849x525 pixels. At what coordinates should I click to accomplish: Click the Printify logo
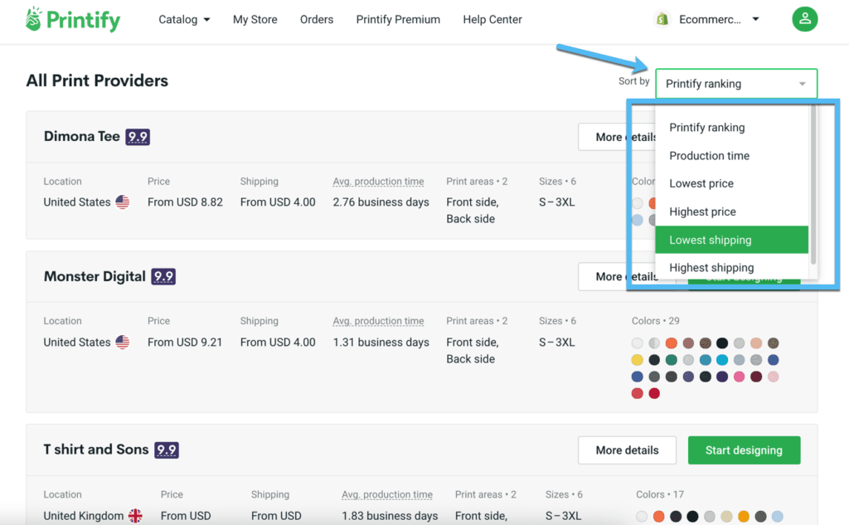click(x=73, y=20)
